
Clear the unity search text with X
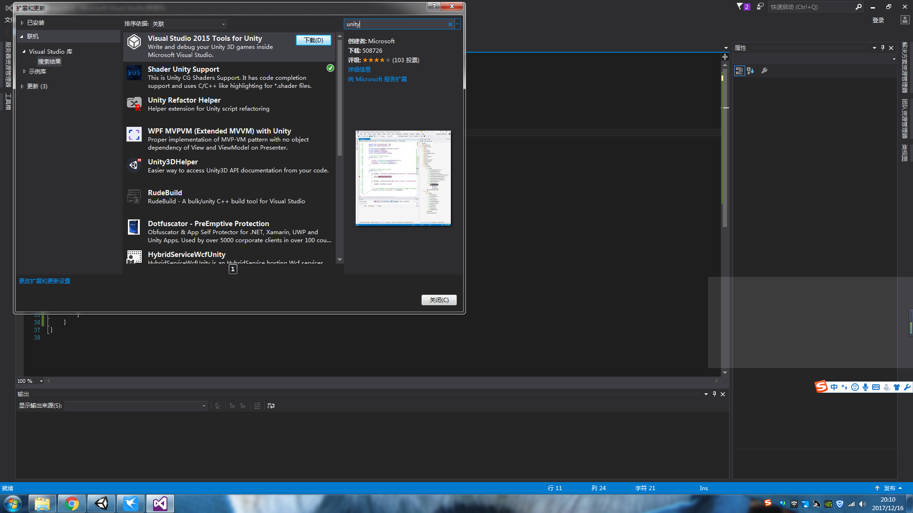click(x=450, y=24)
